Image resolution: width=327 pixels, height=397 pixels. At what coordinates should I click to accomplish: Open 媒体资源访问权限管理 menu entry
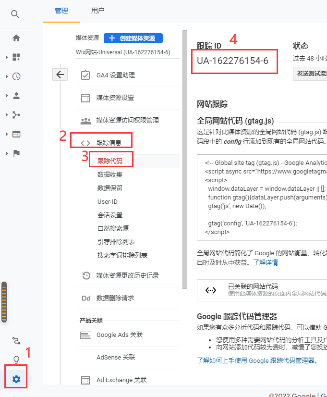[x=128, y=121]
